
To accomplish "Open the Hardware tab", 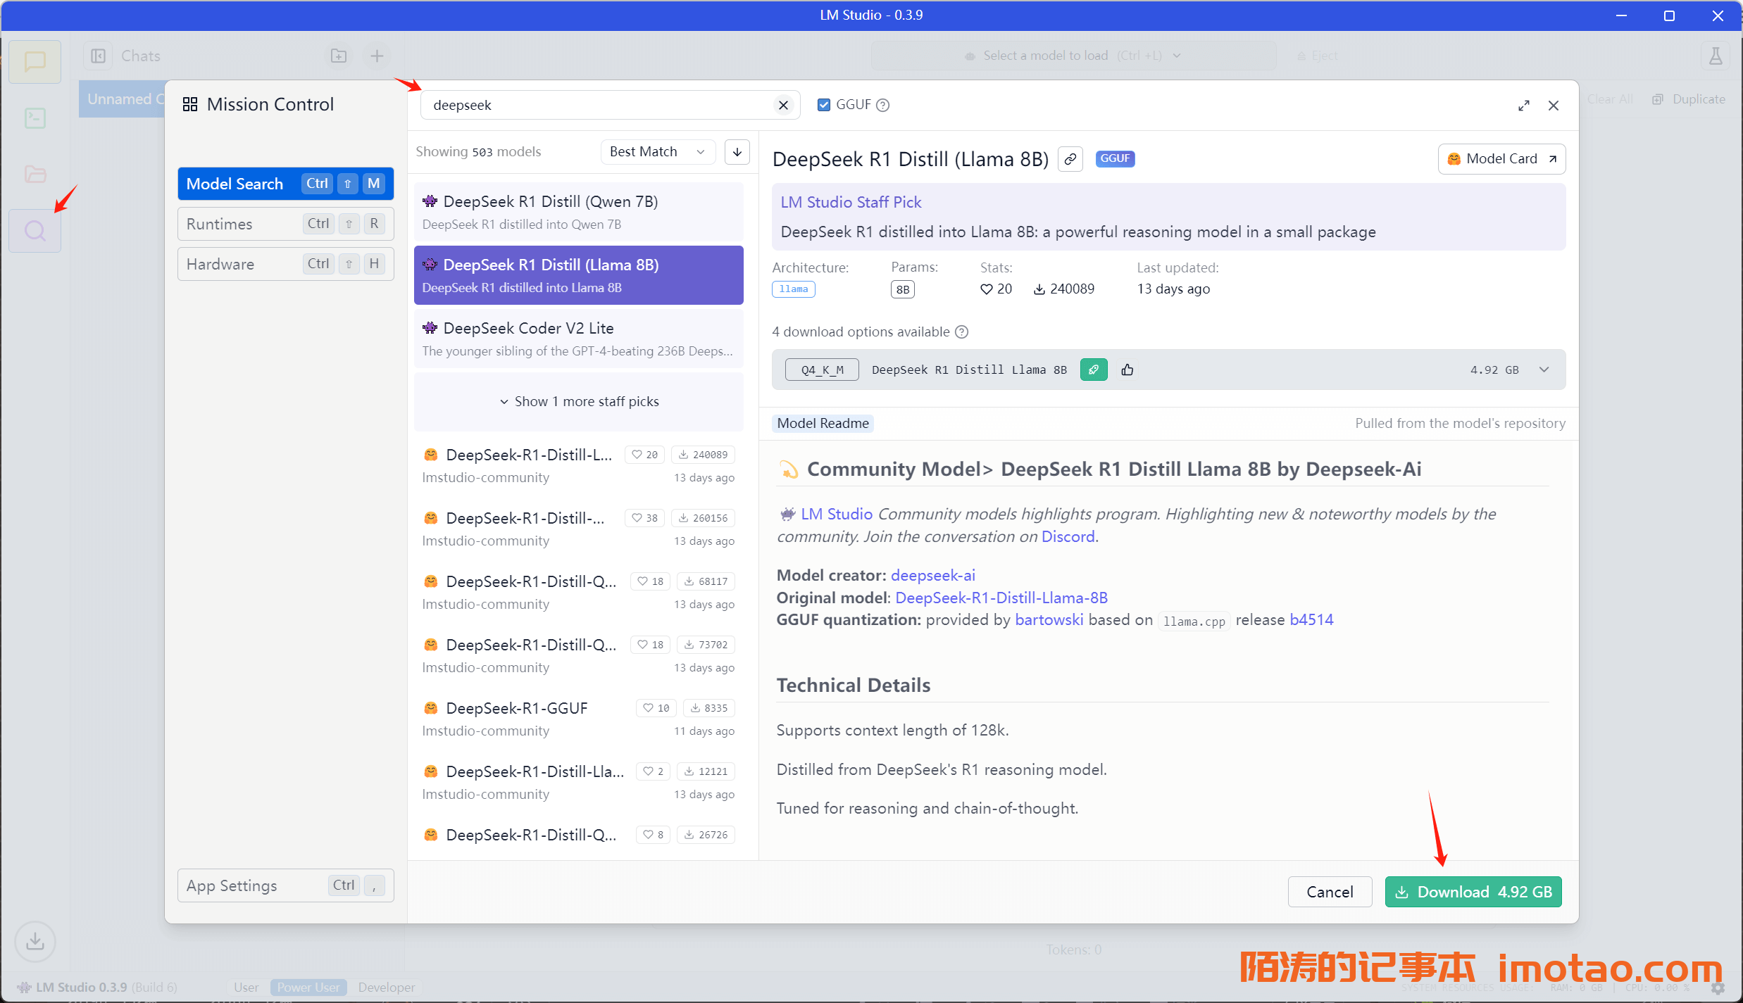I will coord(285,264).
